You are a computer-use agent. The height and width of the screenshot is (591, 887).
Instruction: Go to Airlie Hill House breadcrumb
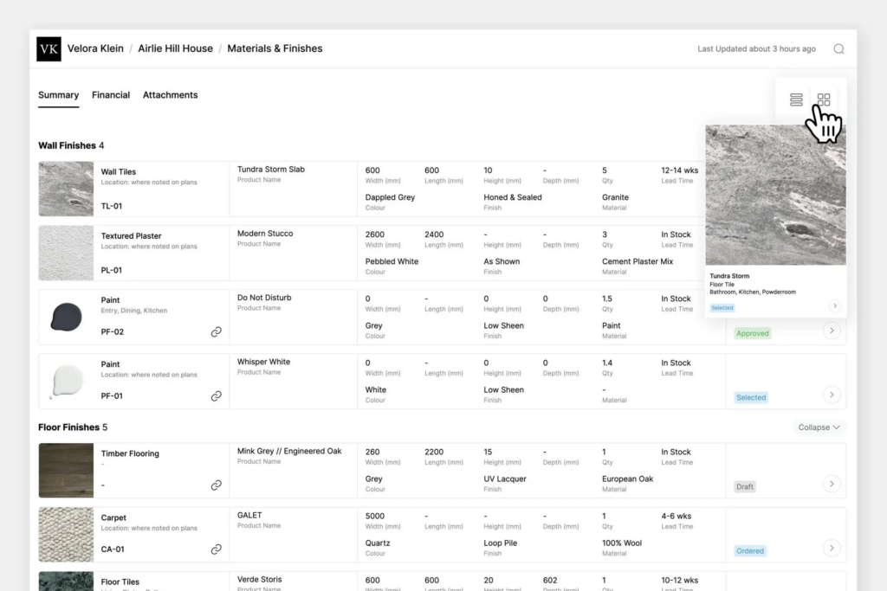[175, 48]
